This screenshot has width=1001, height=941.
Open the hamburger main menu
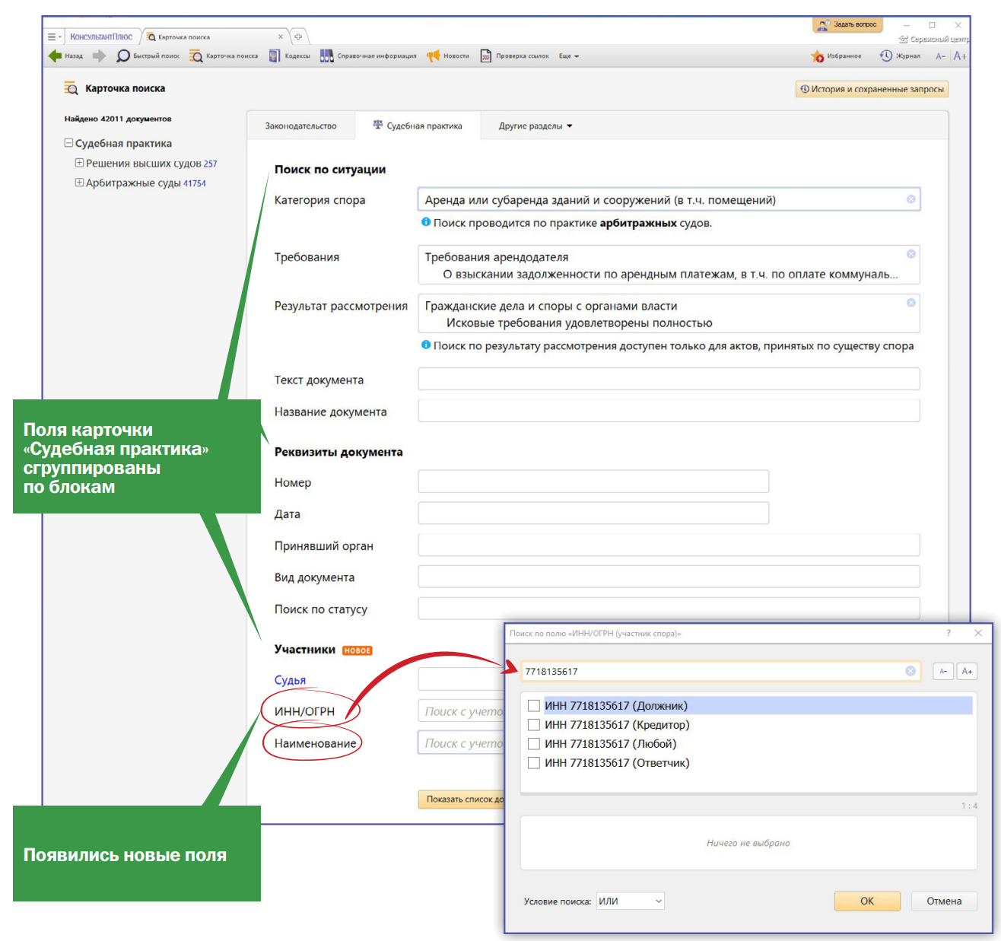pos(54,37)
